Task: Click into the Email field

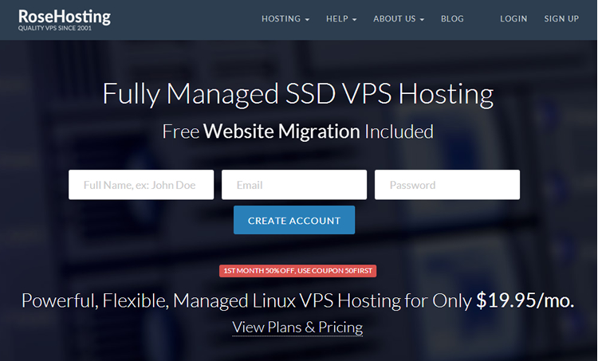Action: pyautogui.click(x=294, y=185)
